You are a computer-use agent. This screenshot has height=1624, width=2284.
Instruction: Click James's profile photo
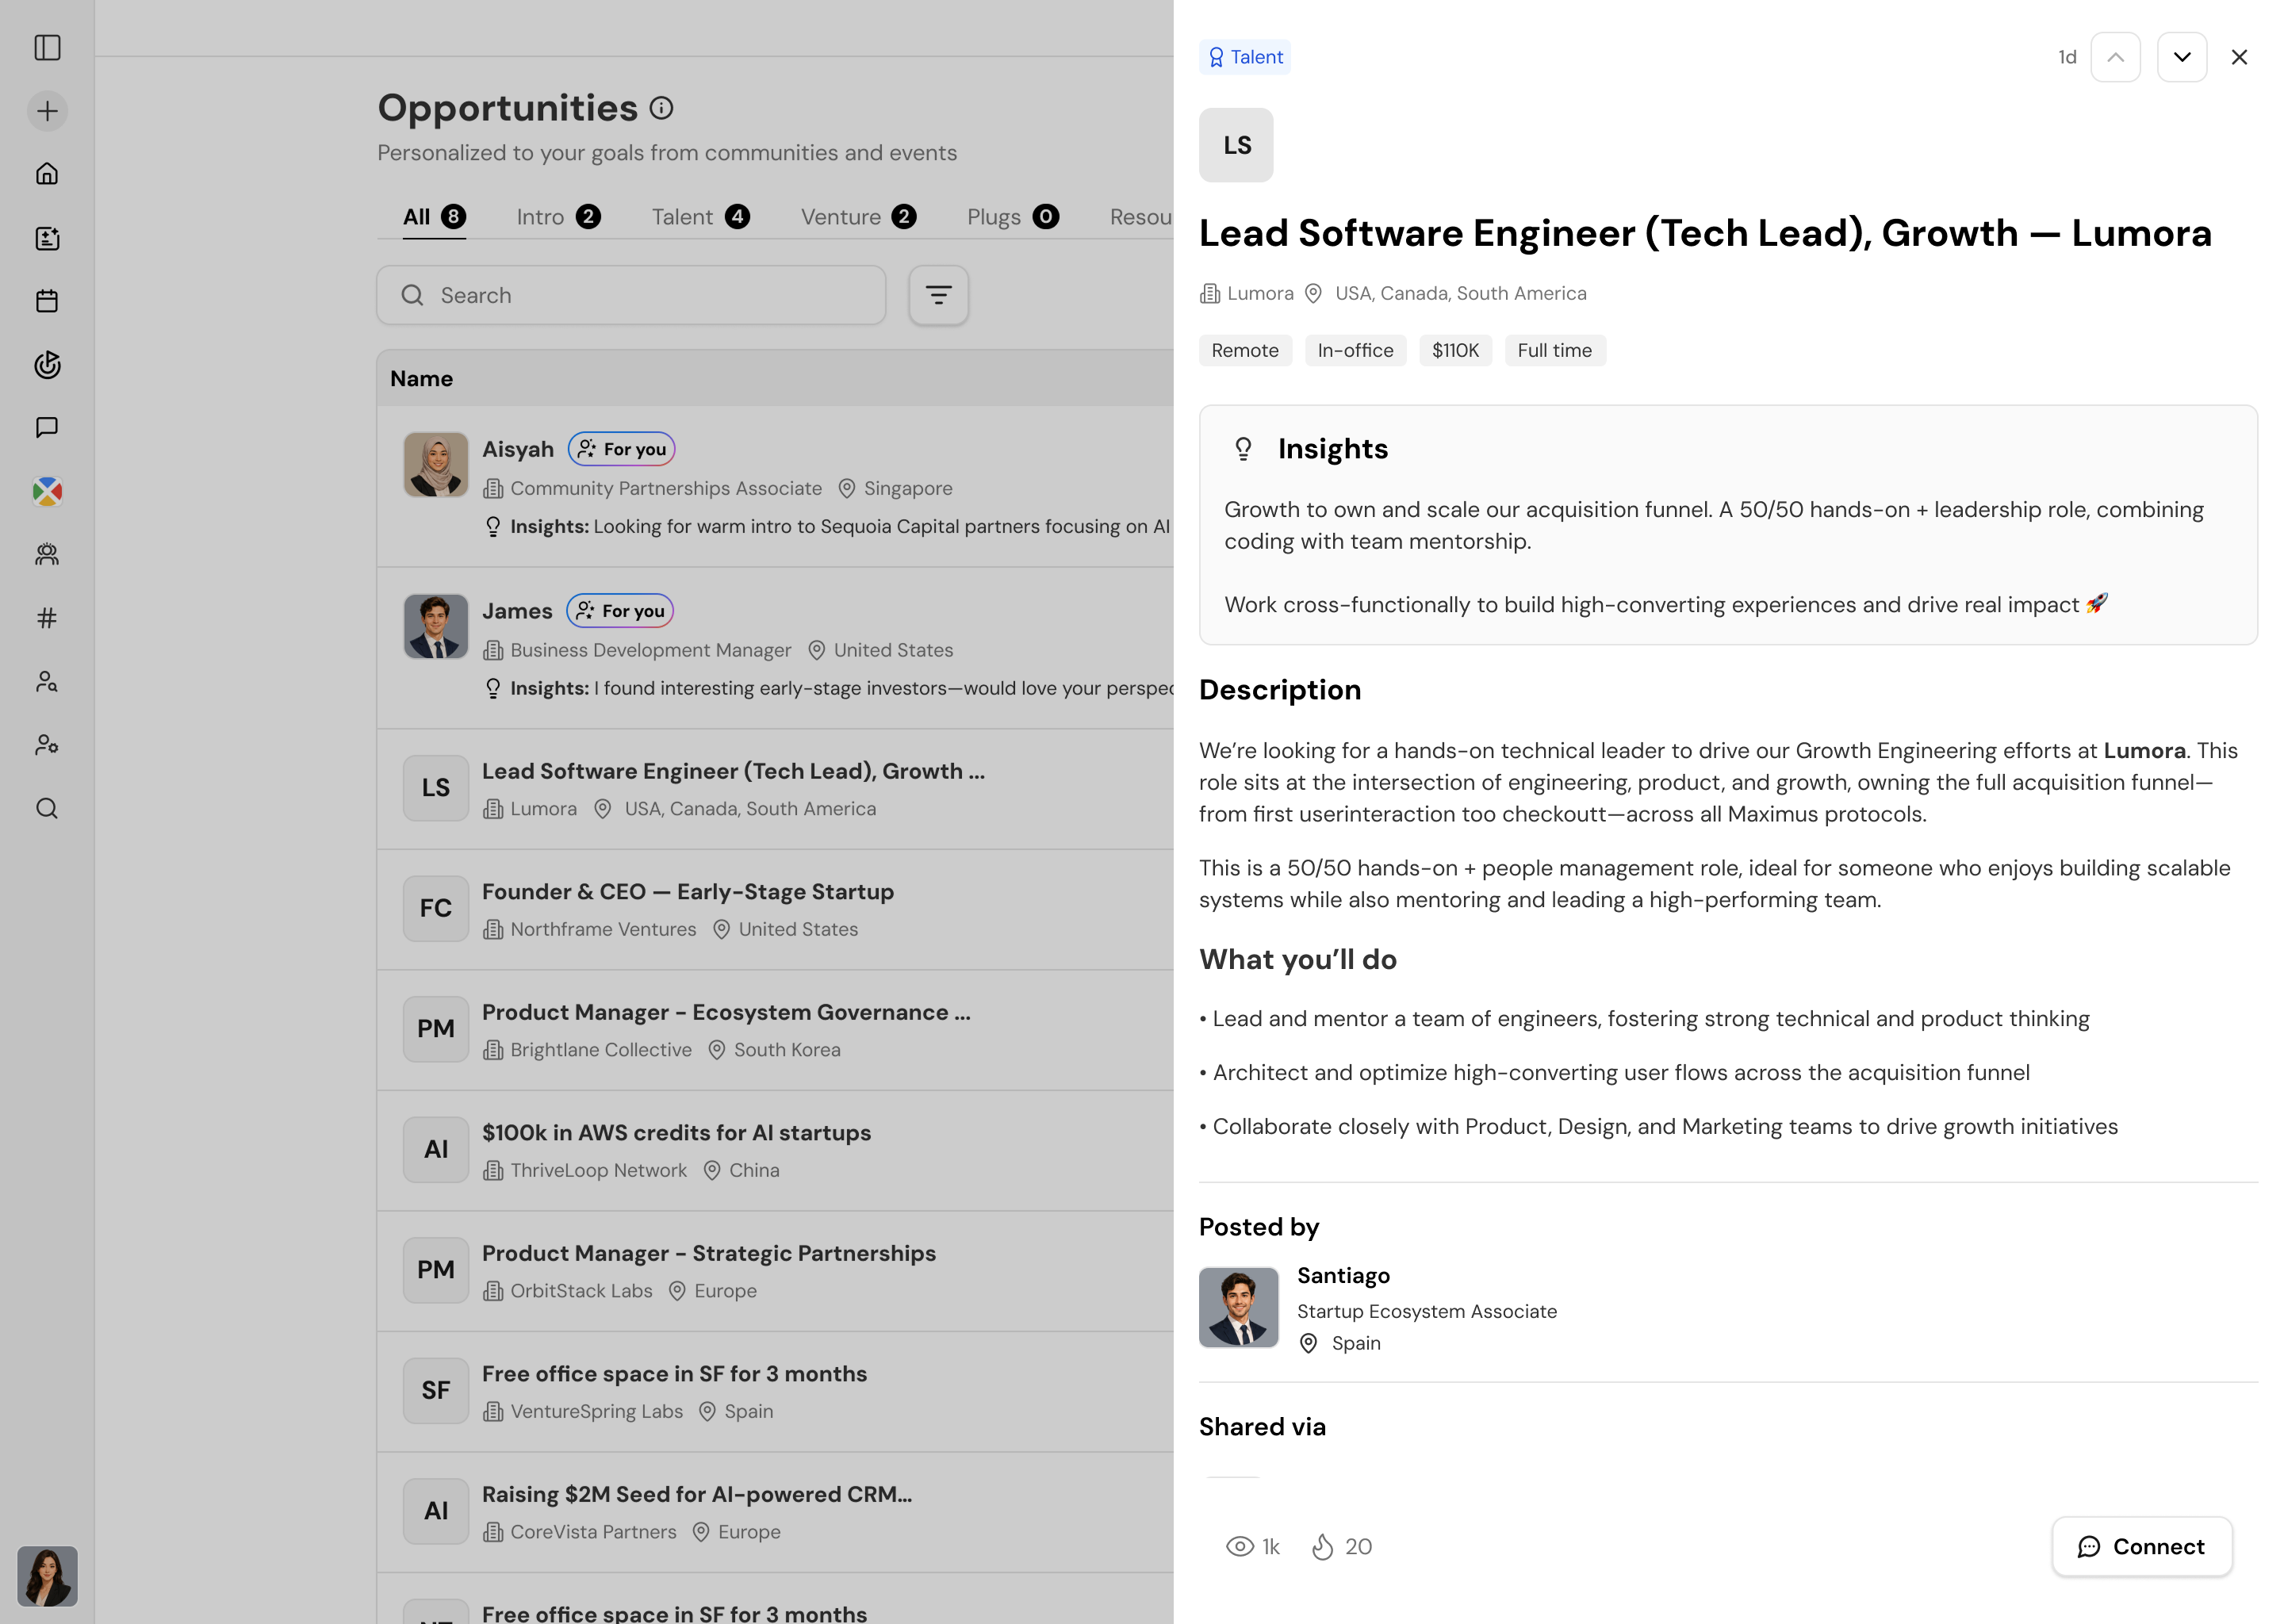tap(436, 627)
